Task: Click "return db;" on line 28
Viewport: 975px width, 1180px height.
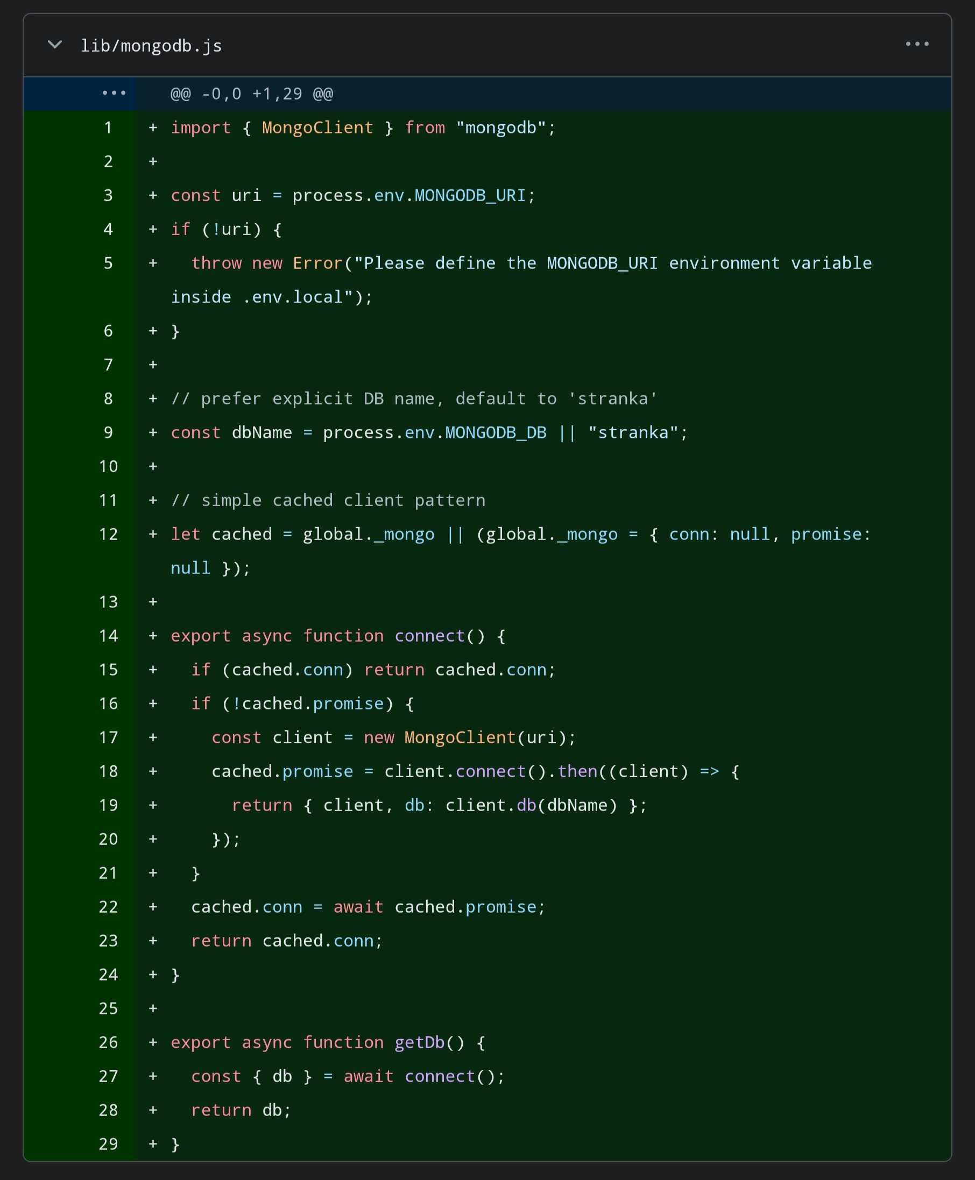Action: [x=242, y=1111]
